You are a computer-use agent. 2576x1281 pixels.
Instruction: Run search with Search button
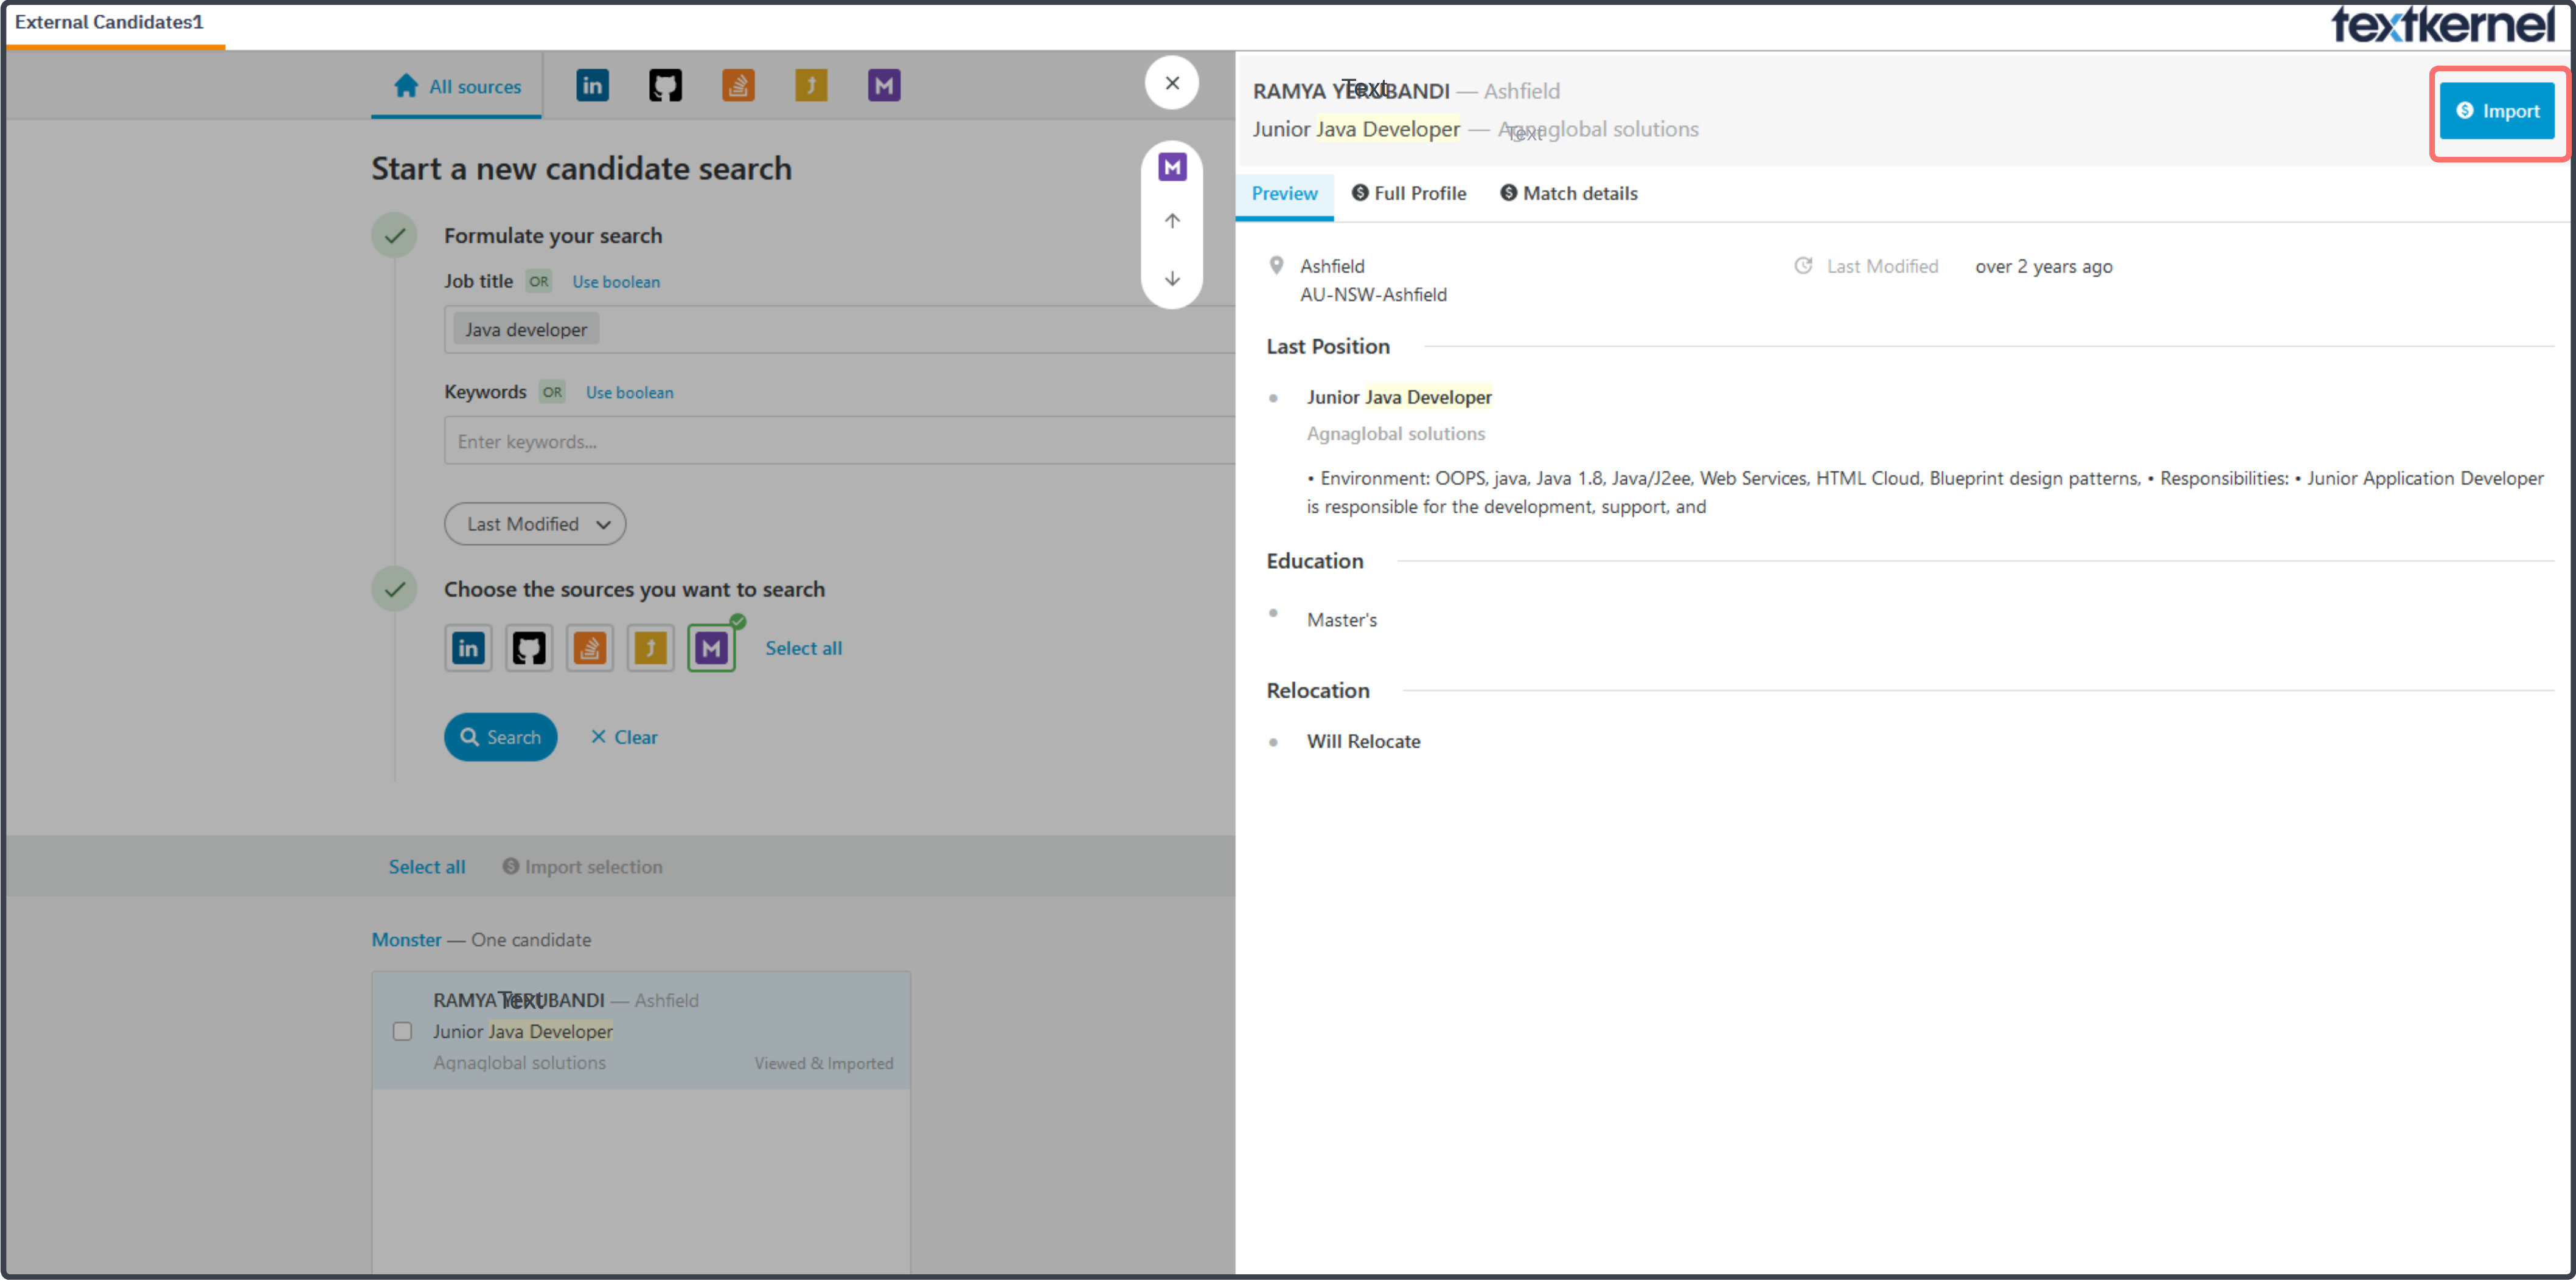(x=500, y=738)
